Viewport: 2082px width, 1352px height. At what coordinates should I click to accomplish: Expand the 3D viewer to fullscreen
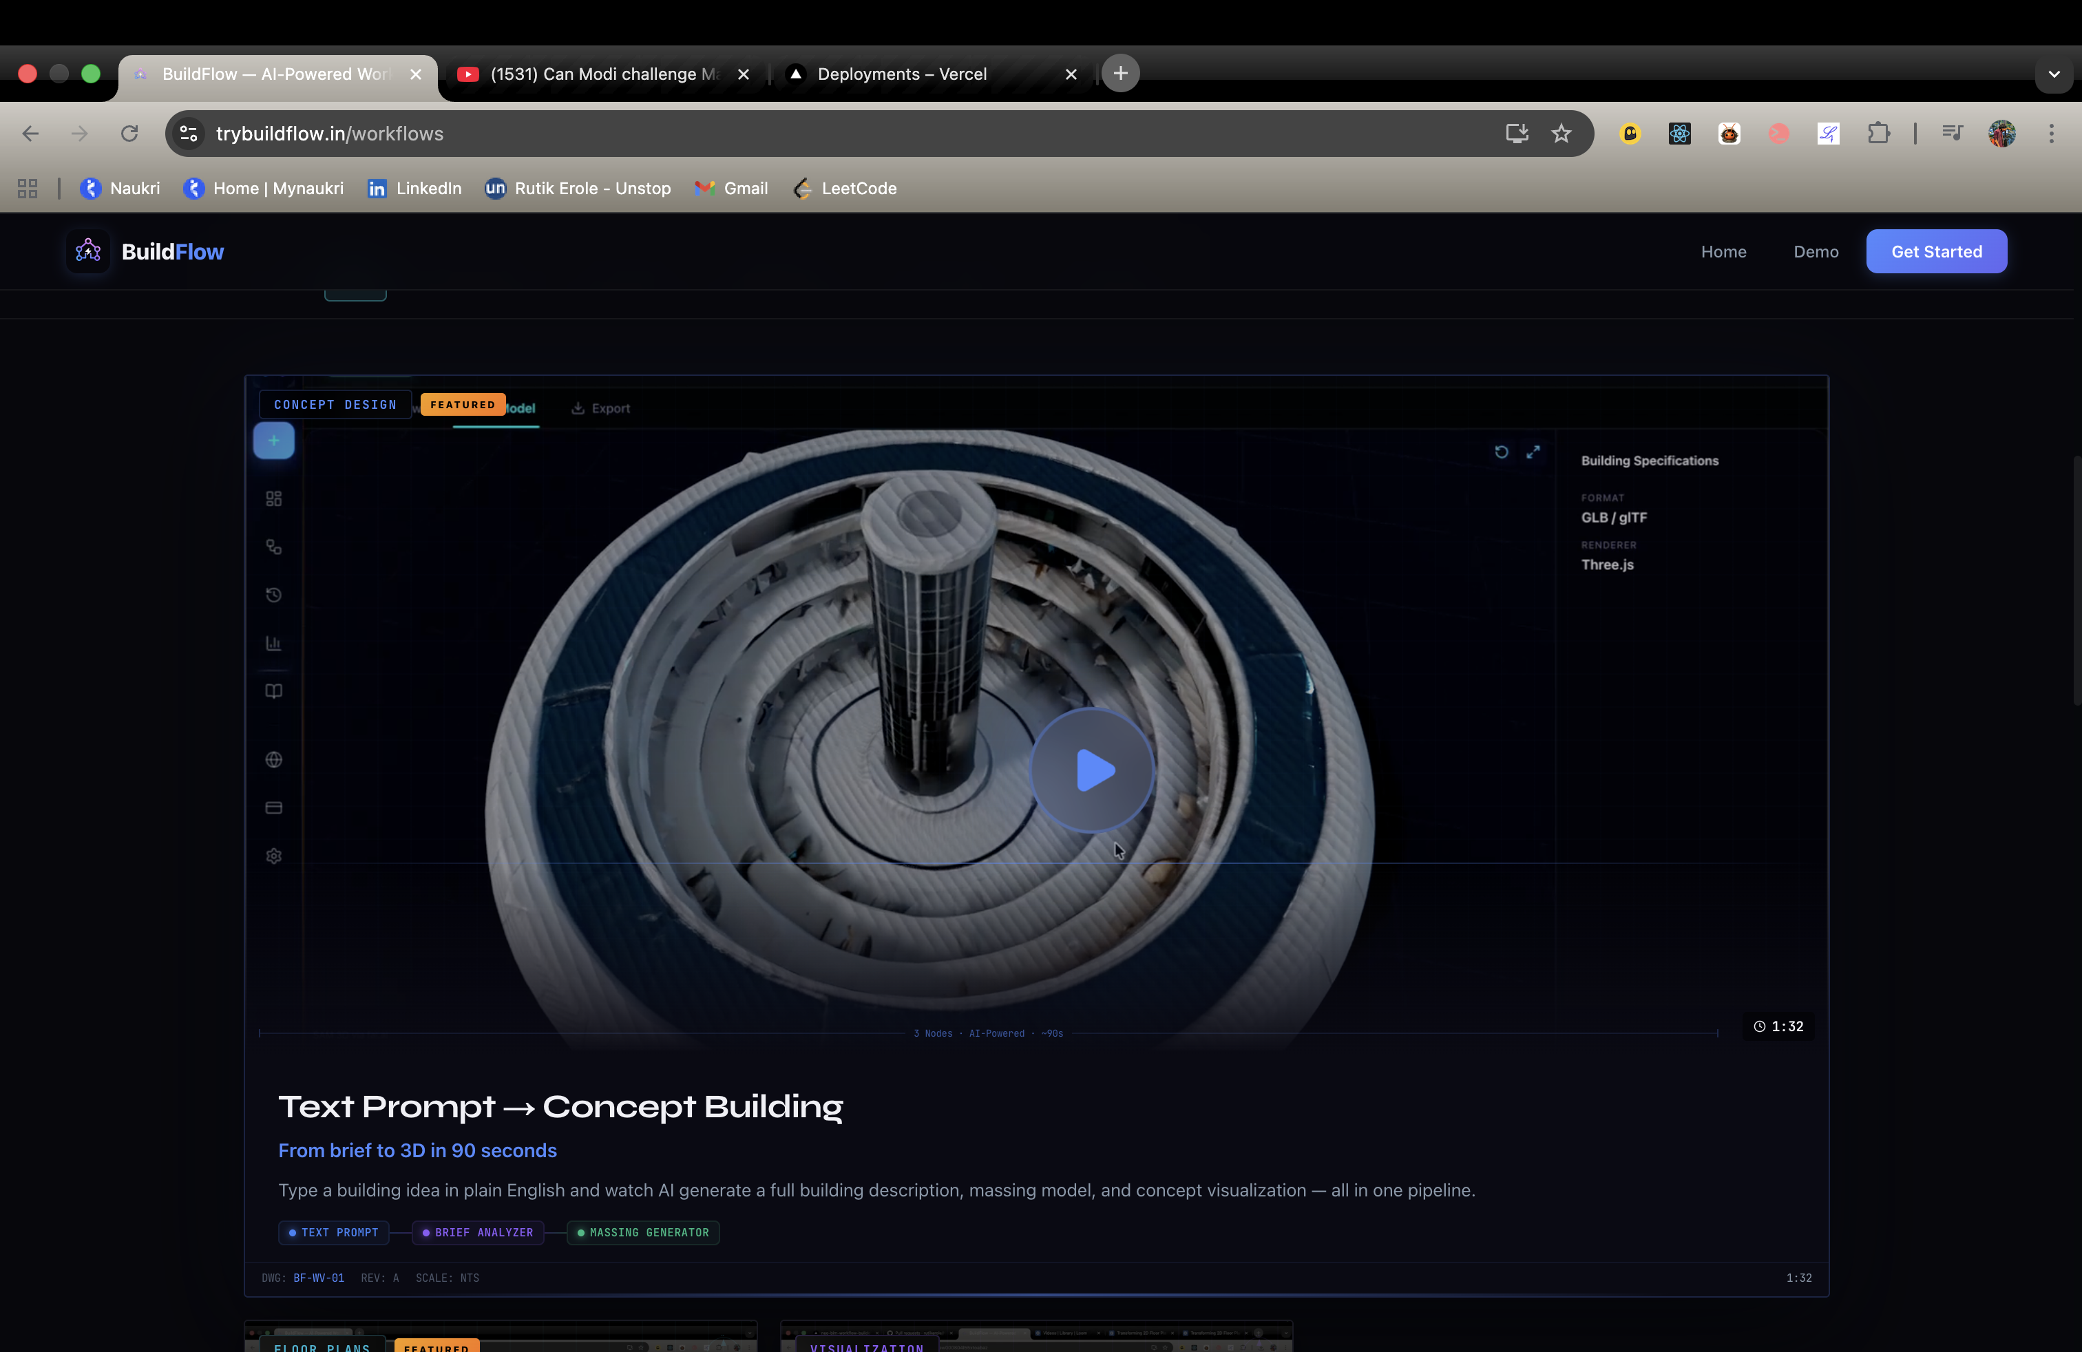pos(1533,452)
